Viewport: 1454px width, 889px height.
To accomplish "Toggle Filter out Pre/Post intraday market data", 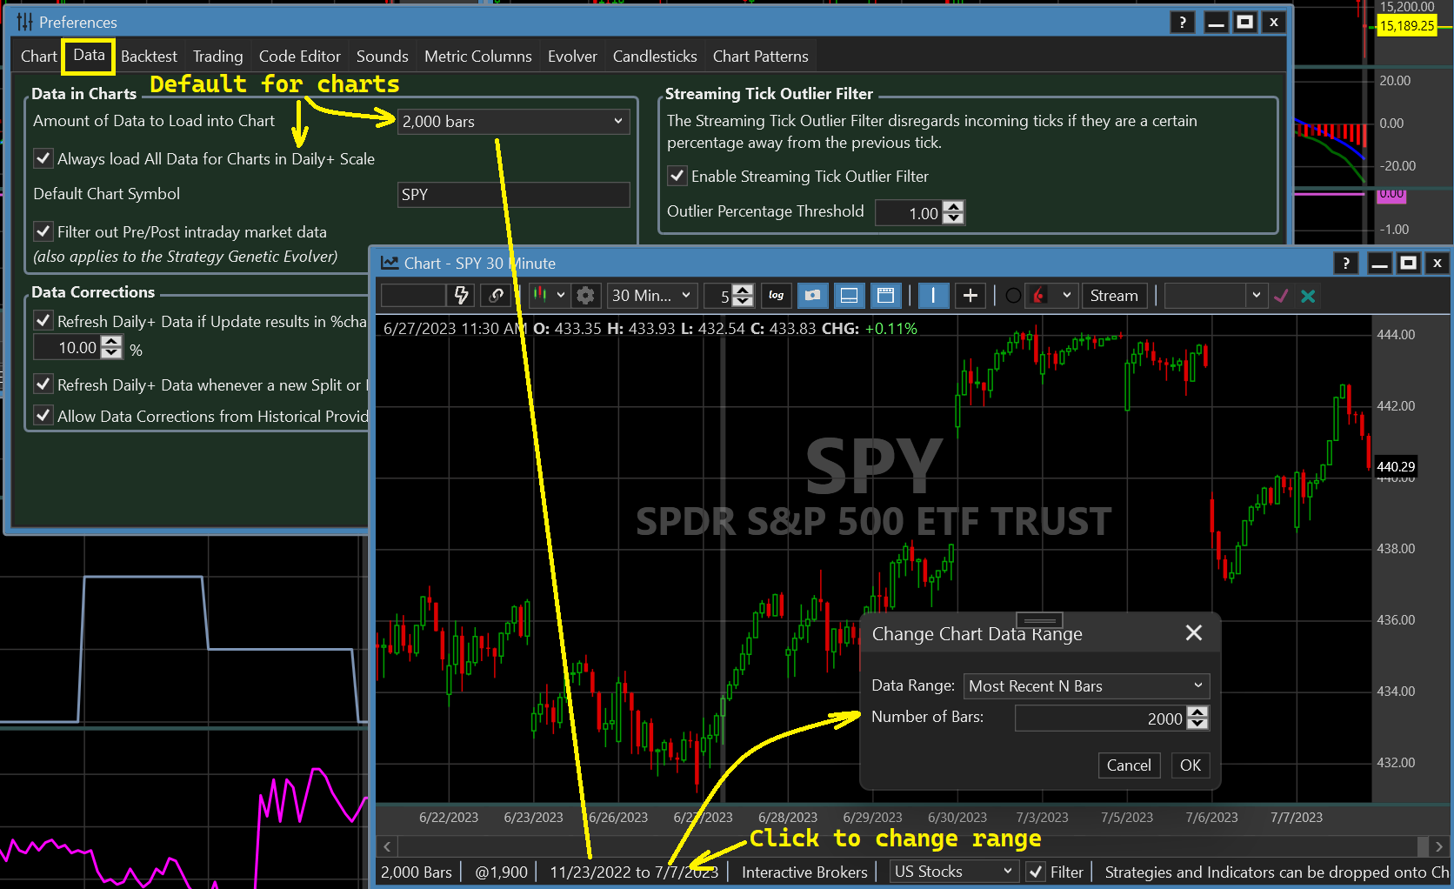I will (43, 231).
